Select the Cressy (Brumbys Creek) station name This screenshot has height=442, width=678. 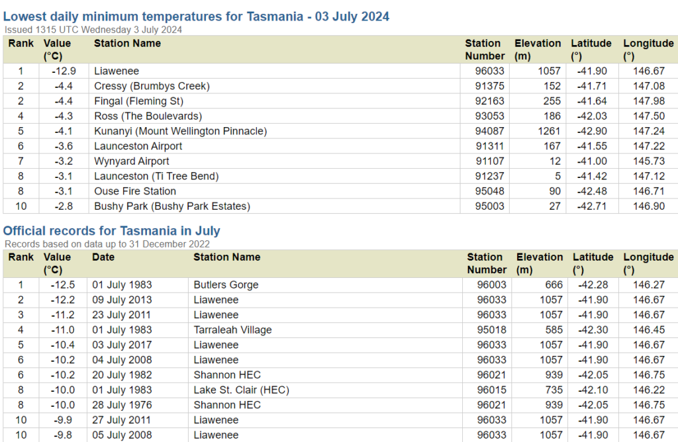point(152,86)
